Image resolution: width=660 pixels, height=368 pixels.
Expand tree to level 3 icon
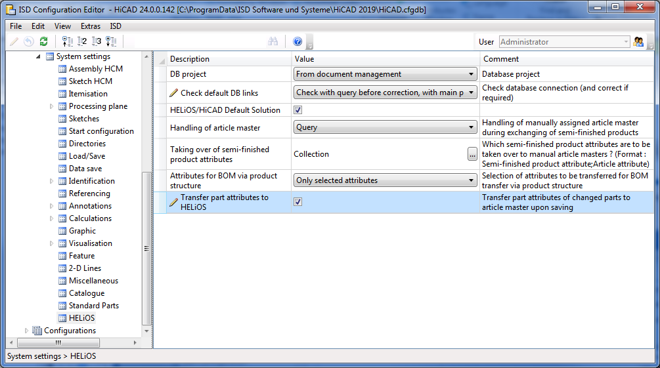97,41
